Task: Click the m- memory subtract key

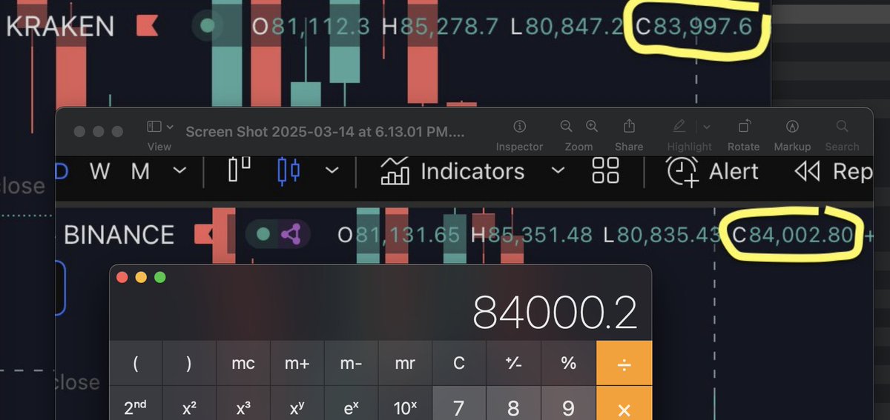Action: (351, 364)
